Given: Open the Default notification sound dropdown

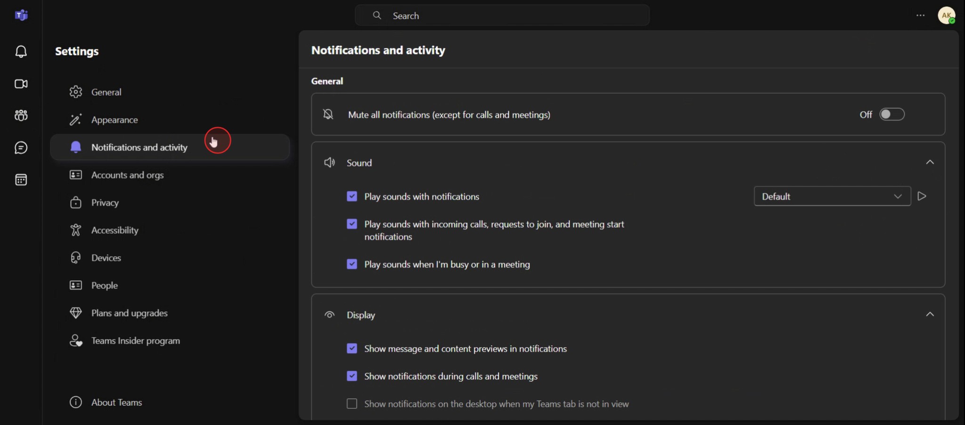Looking at the screenshot, I should [832, 196].
